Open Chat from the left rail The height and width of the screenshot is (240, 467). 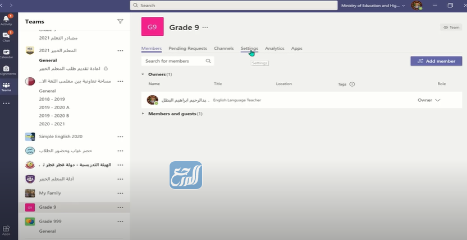pyautogui.click(x=7, y=36)
